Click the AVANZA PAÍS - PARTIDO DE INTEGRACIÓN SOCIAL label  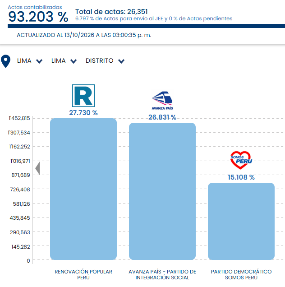[x=162, y=274]
